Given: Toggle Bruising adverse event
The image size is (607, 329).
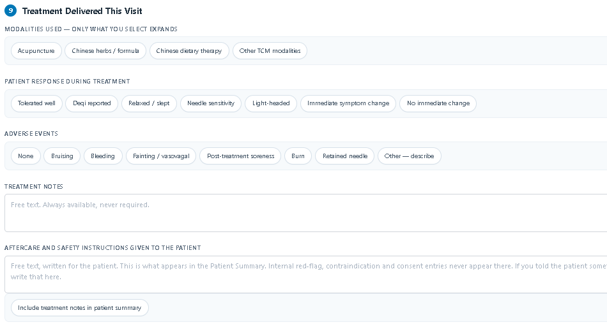Looking at the screenshot, I should pyautogui.click(x=62, y=156).
